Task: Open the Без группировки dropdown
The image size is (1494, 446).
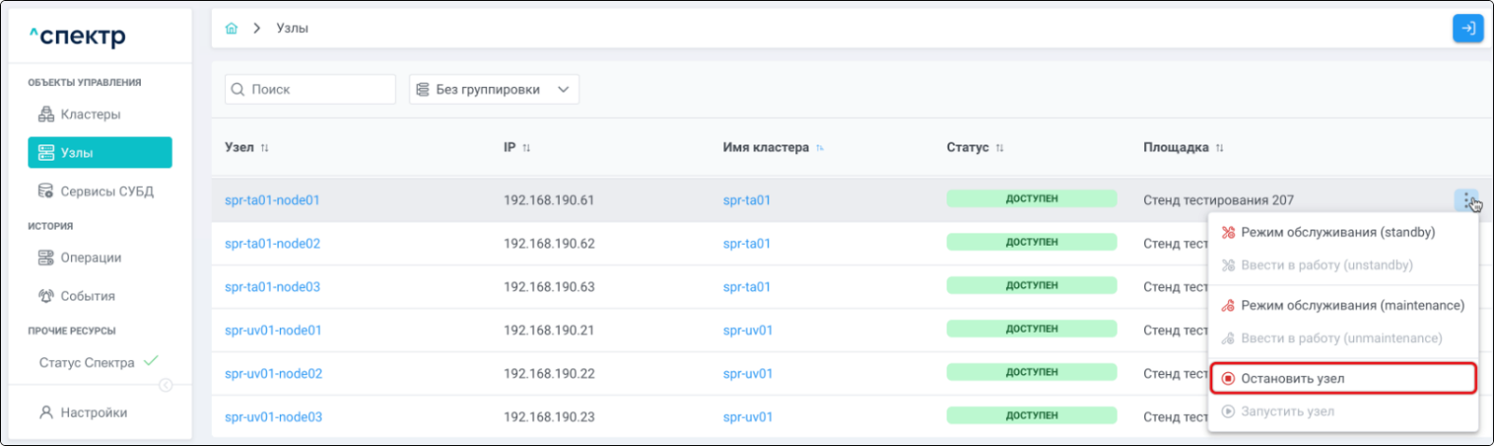Action: pyautogui.click(x=495, y=89)
